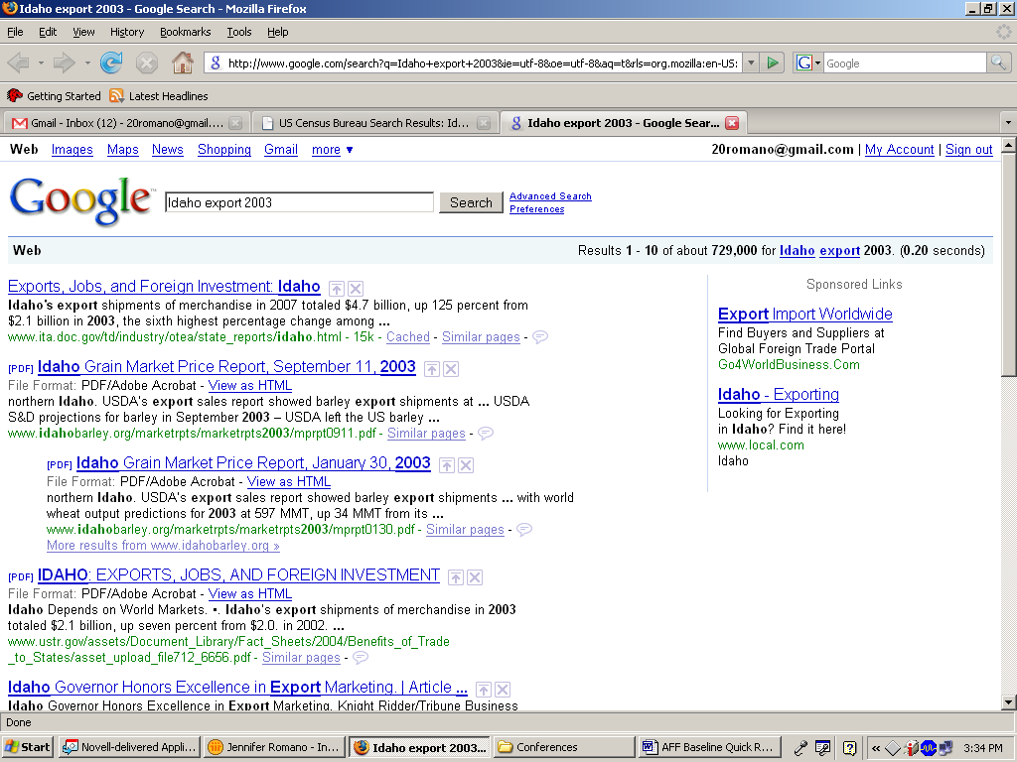Promote the September 11, 2003 Grain report result
This screenshot has height=762, width=1017.
pos(432,369)
